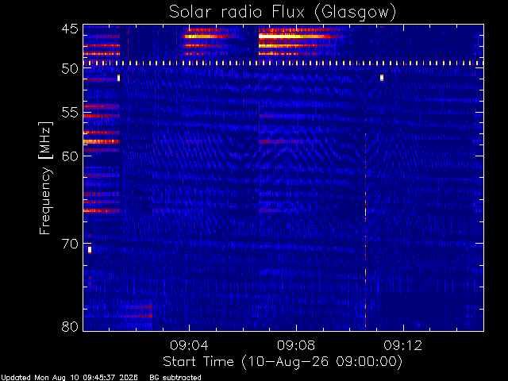Select the 45 MHz frequency label
The height and width of the screenshot is (381, 508).
(x=70, y=29)
